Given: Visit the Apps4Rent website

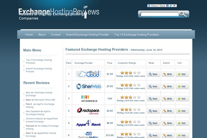Looking at the screenshot, I should pyautogui.click(x=182, y=123).
